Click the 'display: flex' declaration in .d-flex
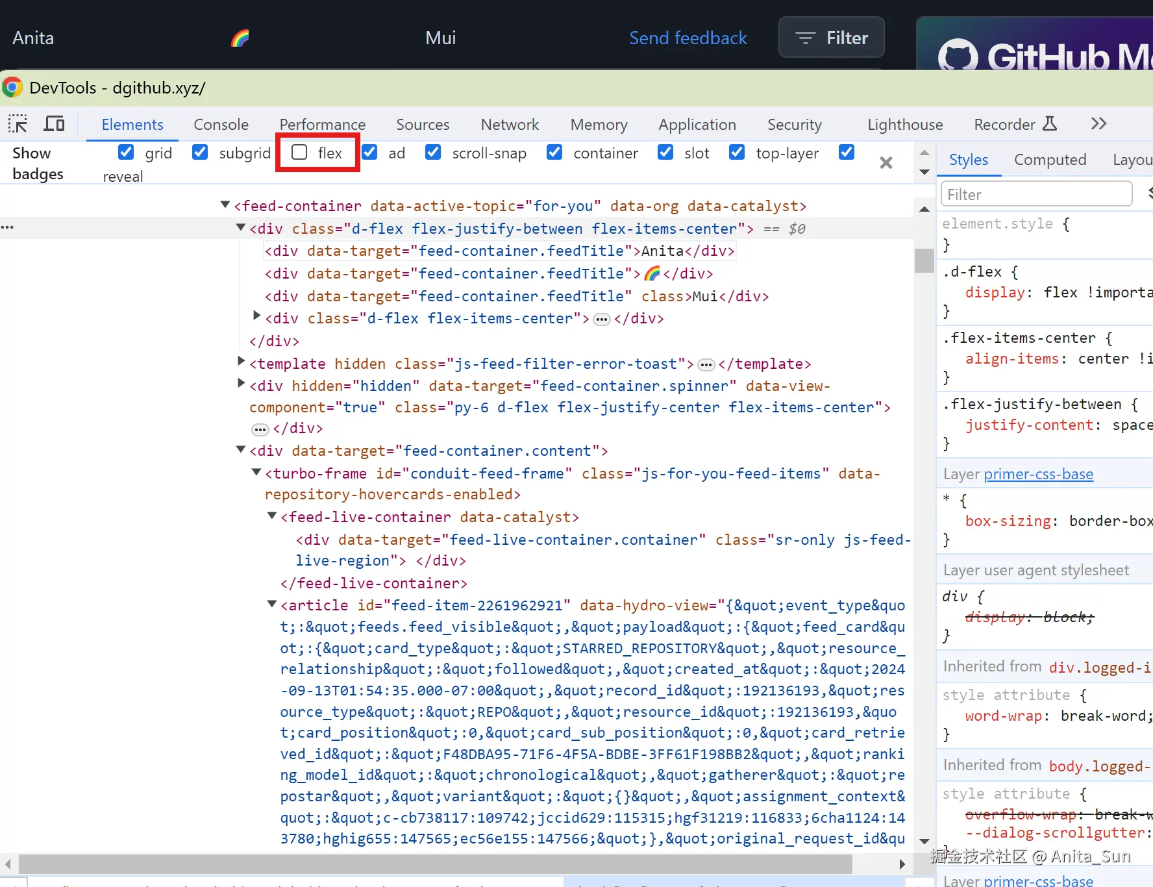 click(x=1059, y=292)
